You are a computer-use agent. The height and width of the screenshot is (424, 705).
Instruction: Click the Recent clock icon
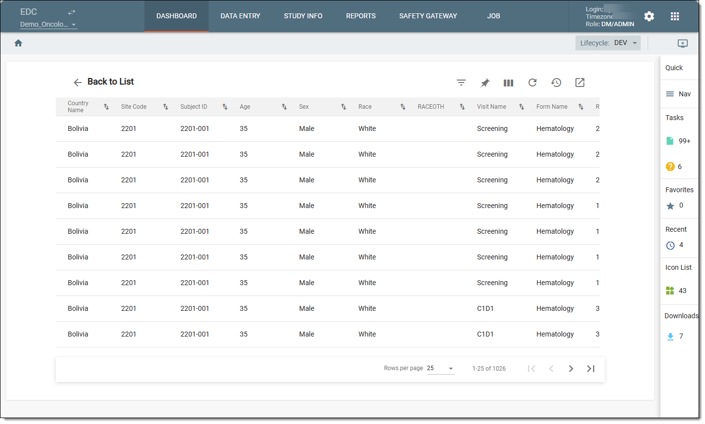pyautogui.click(x=670, y=246)
